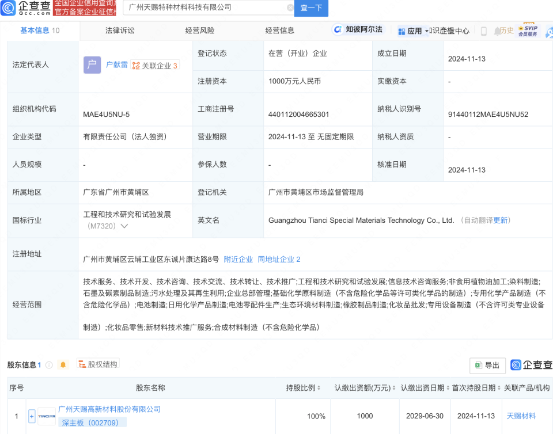Click the orange bell alert next to 股东信息
The height and width of the screenshot is (434, 553).
point(63,364)
